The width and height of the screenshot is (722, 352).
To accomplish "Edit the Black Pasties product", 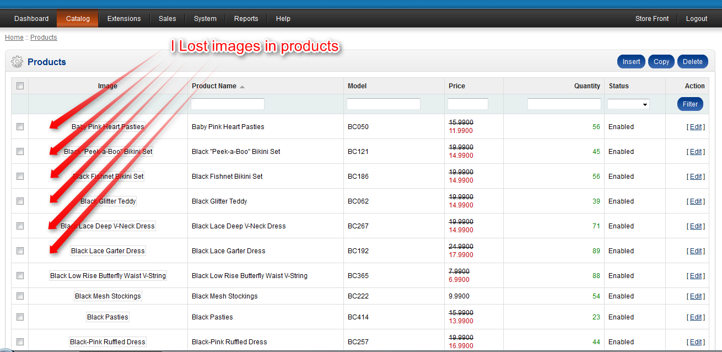I will point(696,317).
